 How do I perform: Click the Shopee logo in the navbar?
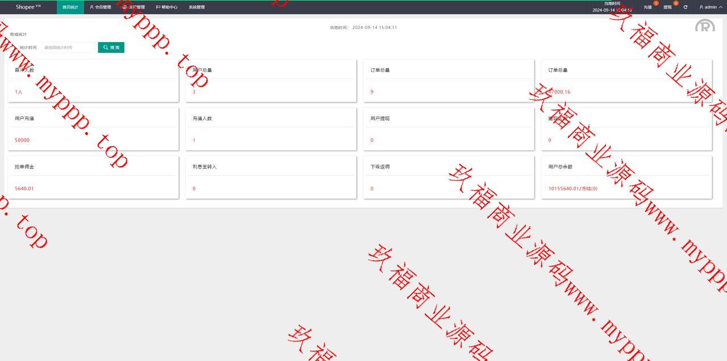[x=26, y=7]
